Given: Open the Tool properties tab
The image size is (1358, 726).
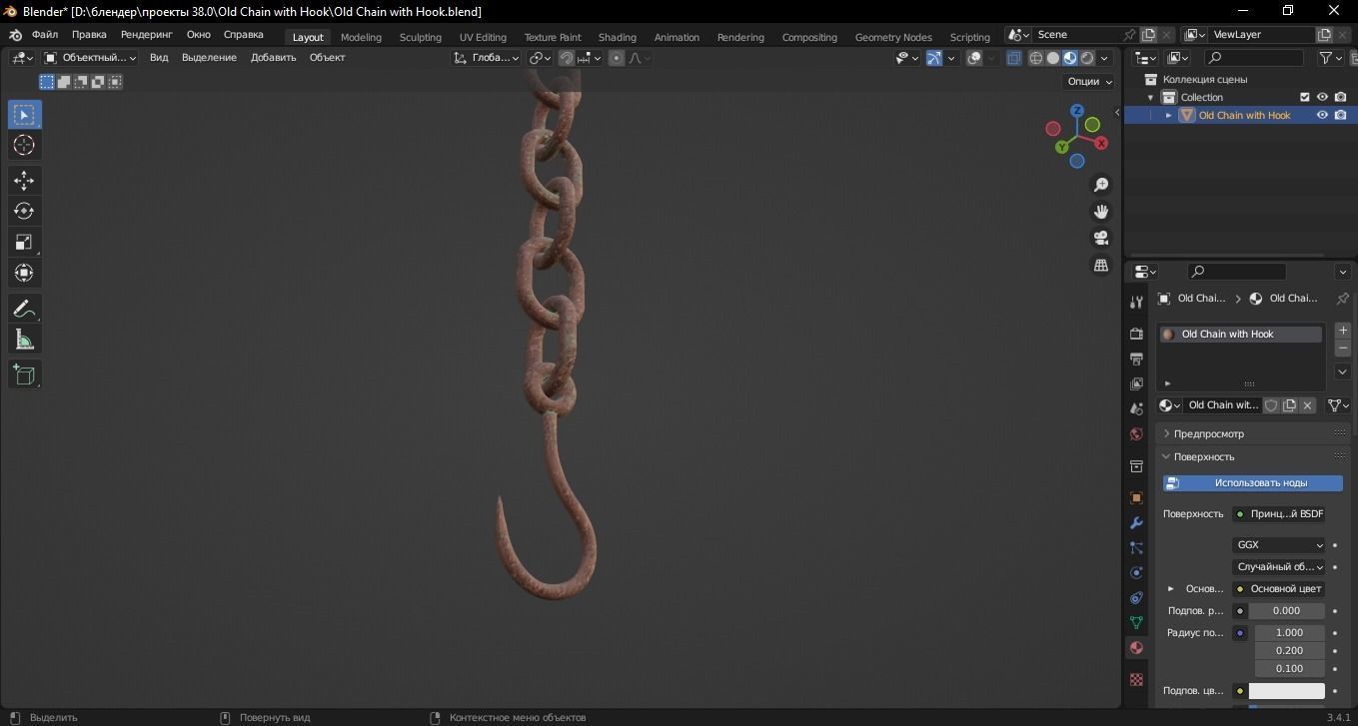Looking at the screenshot, I should pyautogui.click(x=1136, y=302).
